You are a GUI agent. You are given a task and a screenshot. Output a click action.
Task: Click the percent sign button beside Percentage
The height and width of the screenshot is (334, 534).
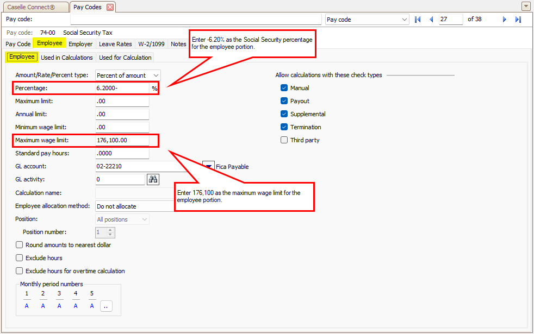click(x=154, y=88)
